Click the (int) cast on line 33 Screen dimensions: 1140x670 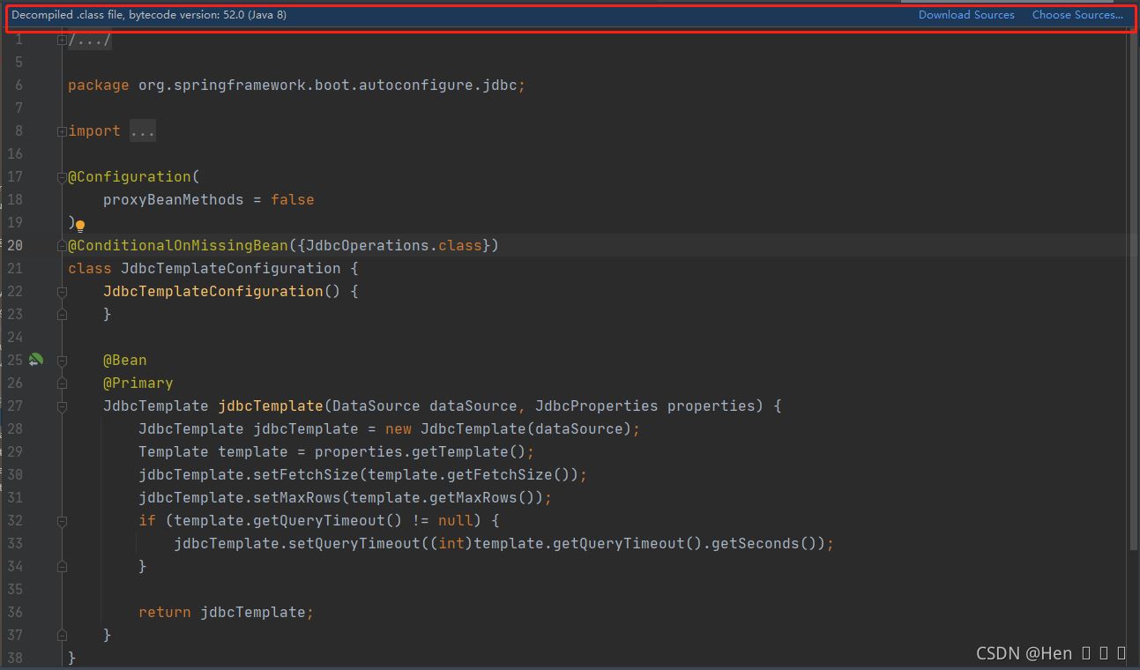(x=451, y=544)
